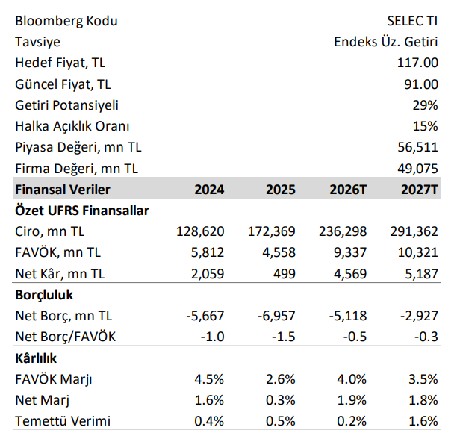
Task: Click the Özet UFRS Finansallar section heading
Action: tap(81, 211)
